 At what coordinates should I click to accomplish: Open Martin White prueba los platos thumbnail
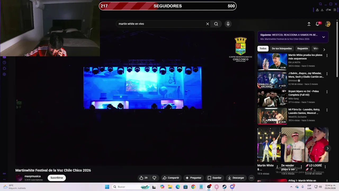coord(272,62)
